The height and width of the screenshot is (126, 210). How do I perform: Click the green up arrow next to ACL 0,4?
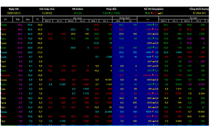153,38
